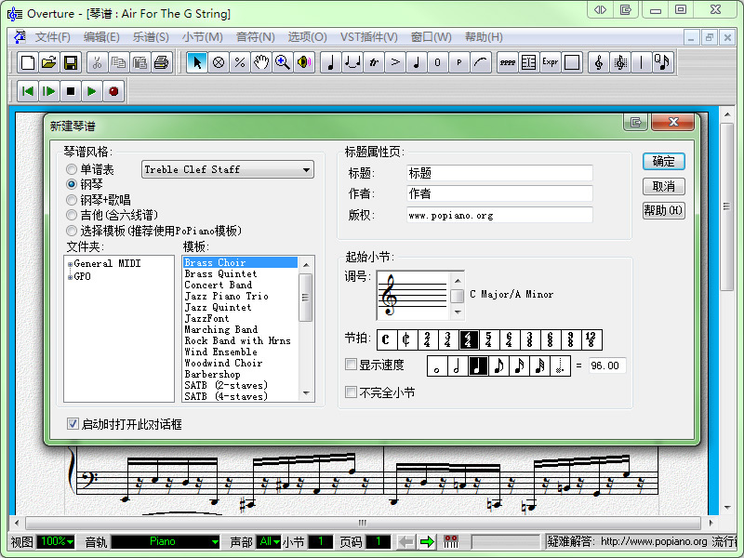Image resolution: width=744 pixels, height=558 pixels.
Task: Click the speaker audition tool icon
Action: click(304, 62)
